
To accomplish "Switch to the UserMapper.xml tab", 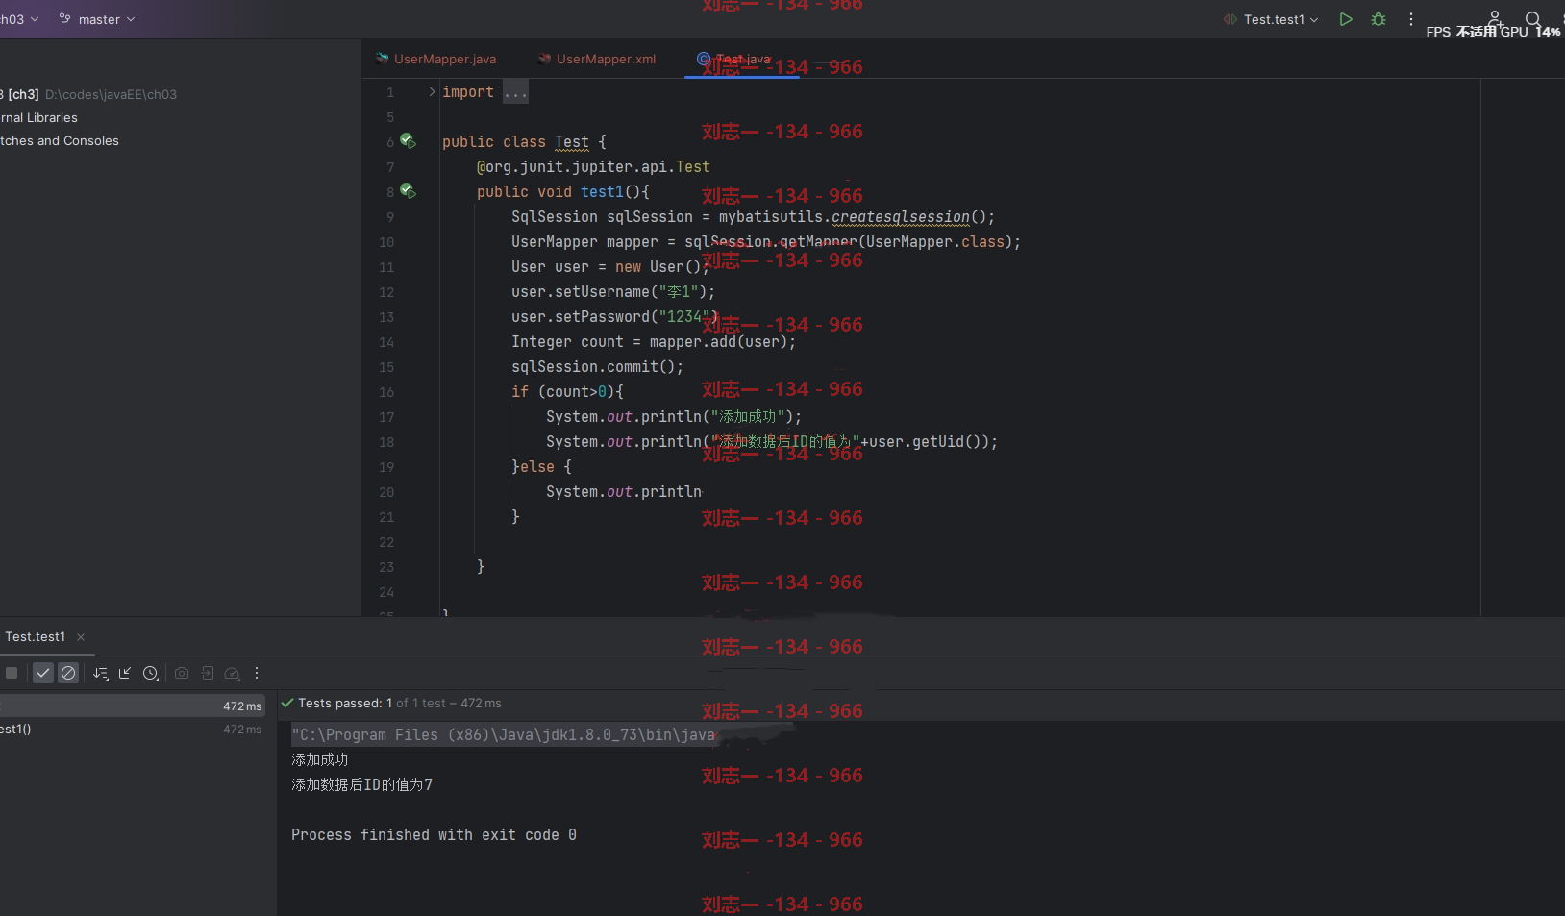I will 597,59.
